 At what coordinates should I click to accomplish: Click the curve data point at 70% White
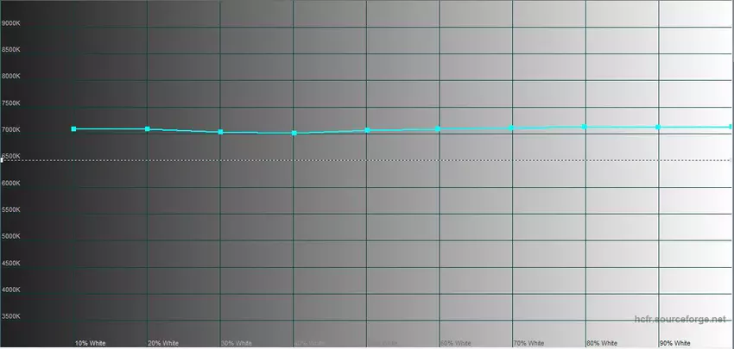[x=512, y=128]
